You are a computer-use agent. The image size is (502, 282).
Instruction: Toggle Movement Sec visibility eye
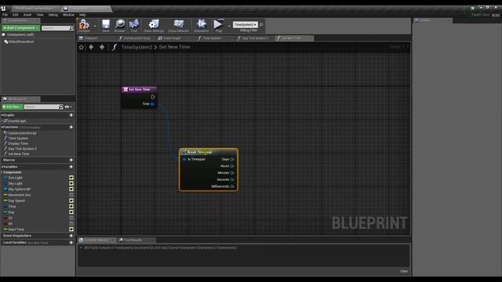click(71, 195)
